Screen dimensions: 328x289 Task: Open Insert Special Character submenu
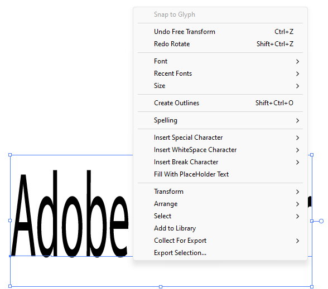pos(220,138)
